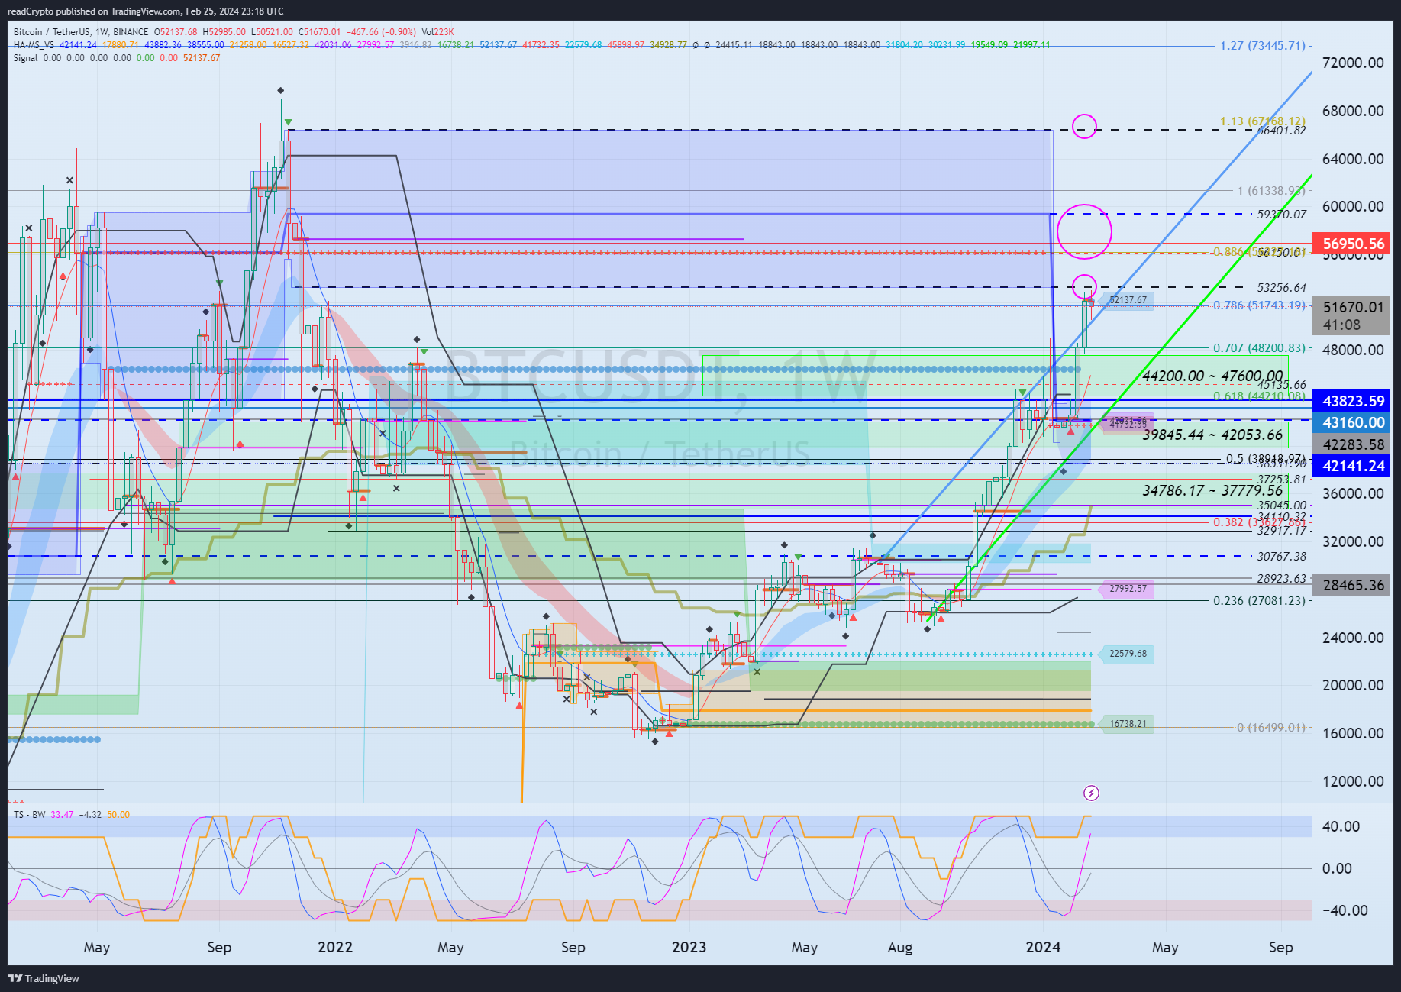Click 2023 on the time axis
The width and height of the screenshot is (1401, 992).
[689, 947]
